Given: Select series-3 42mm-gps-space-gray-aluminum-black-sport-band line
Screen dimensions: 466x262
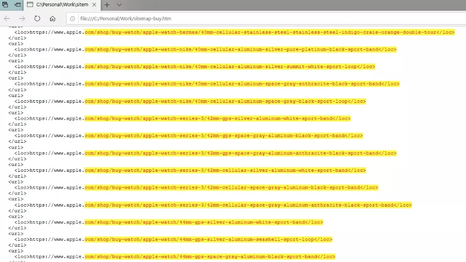Looking at the screenshot, I should pyautogui.click(x=189, y=136).
